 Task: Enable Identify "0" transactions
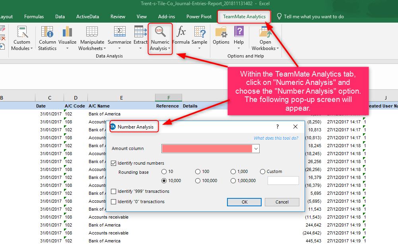113,202
